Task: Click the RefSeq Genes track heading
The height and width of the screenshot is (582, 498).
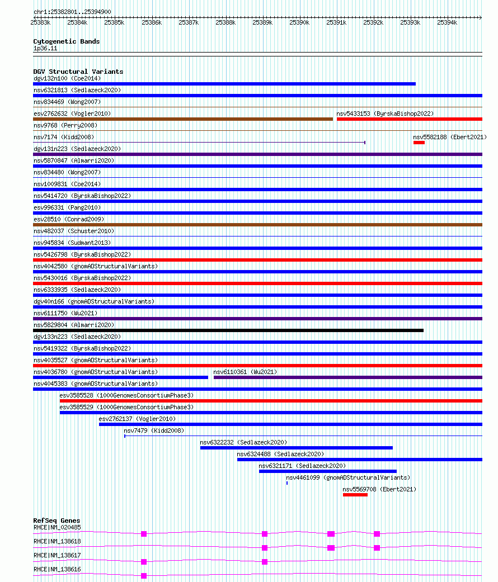Action: click(57, 521)
